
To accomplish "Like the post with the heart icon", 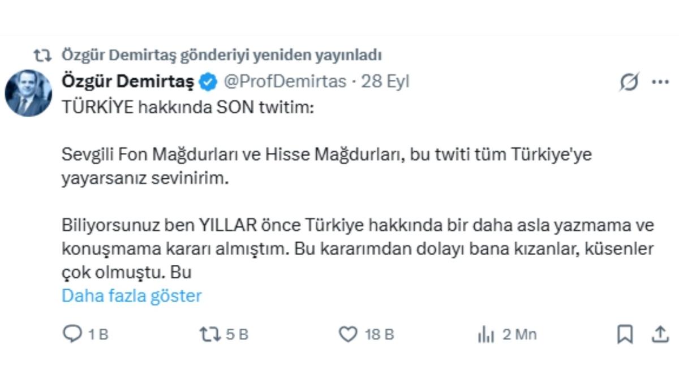I will pos(348,334).
